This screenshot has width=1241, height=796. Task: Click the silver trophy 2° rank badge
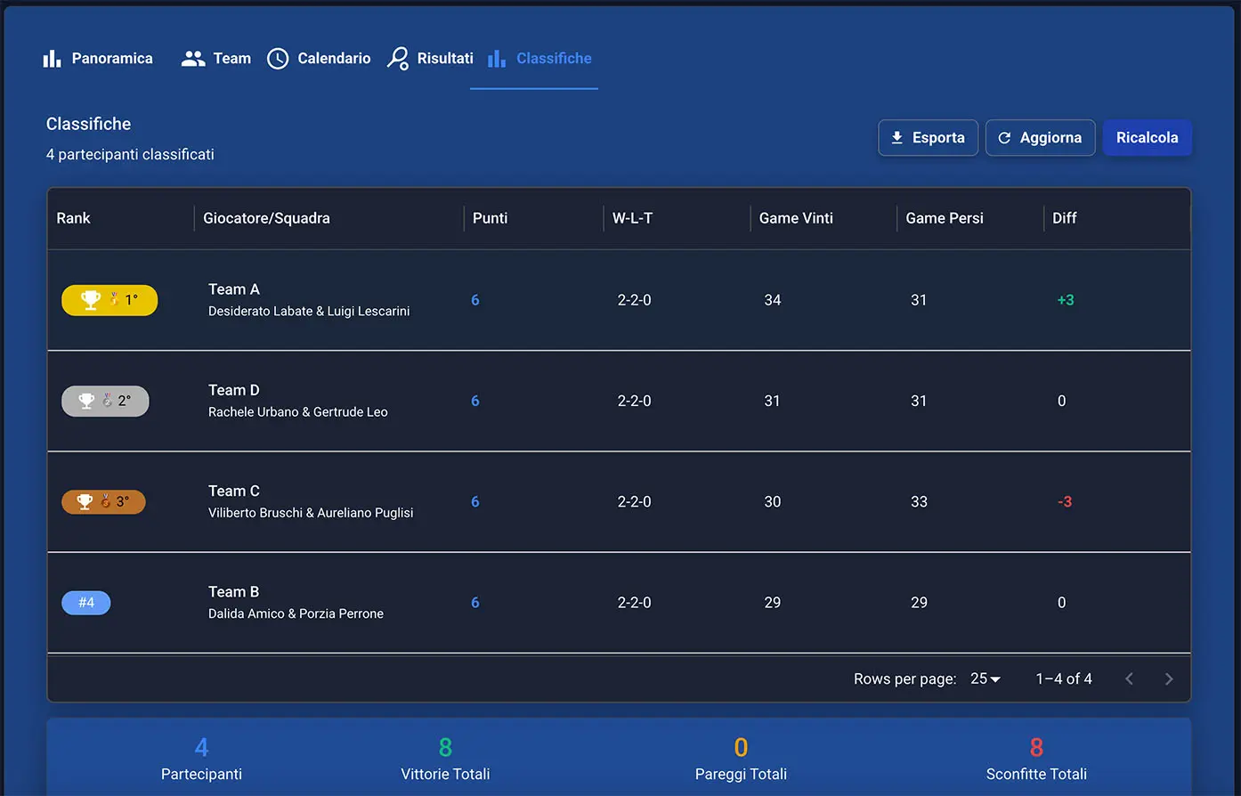point(105,401)
